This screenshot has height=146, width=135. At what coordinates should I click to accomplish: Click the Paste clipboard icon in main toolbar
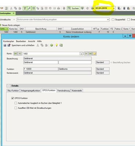click(x=20, y=8)
